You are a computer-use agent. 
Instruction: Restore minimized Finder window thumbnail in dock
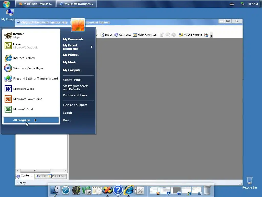click(197, 191)
